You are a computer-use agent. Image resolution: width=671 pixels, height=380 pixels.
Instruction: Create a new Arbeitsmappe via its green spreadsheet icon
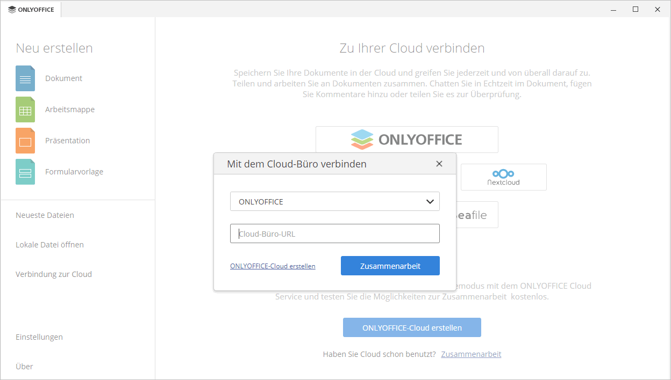click(25, 109)
